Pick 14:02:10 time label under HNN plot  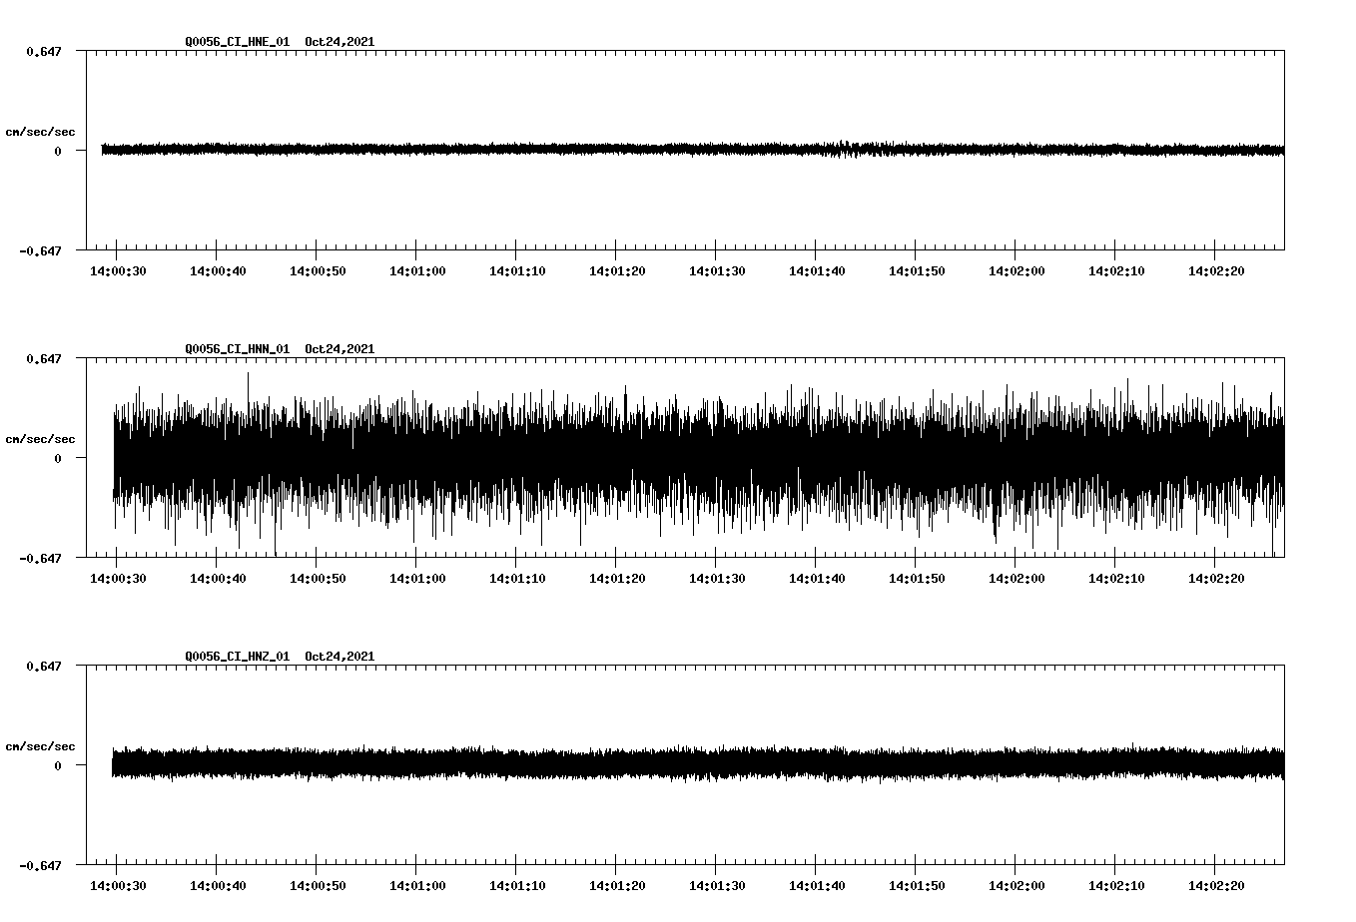(x=1116, y=579)
